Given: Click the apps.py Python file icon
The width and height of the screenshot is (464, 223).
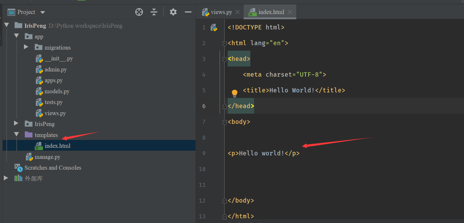Looking at the screenshot, I should (x=39, y=80).
